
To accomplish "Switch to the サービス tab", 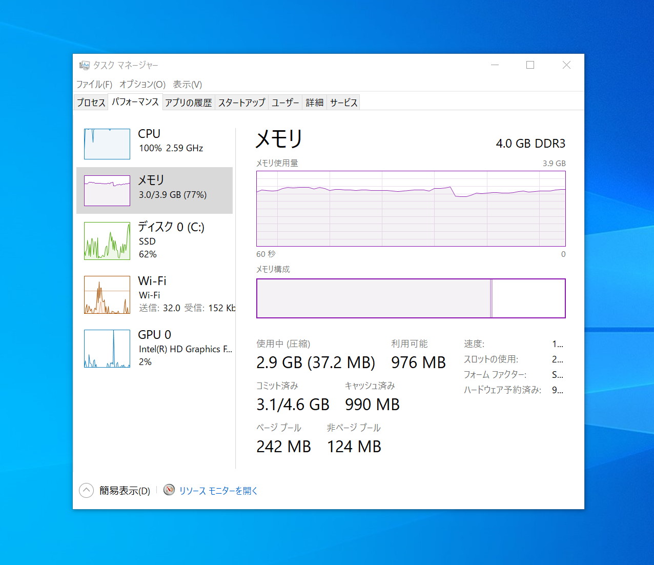I will 343,102.
